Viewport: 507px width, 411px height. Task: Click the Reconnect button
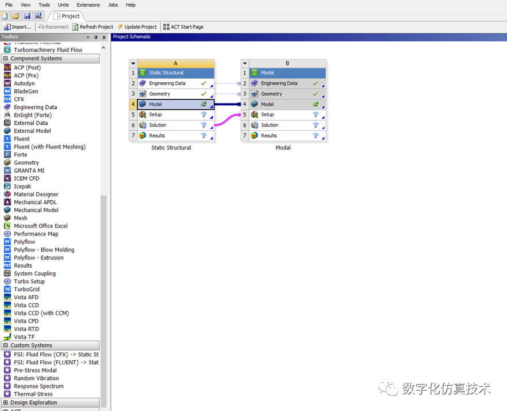tap(53, 27)
